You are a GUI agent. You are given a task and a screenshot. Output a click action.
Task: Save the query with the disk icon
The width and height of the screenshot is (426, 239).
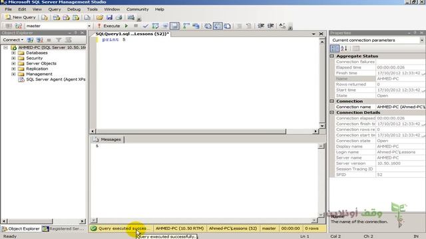[x=109, y=18]
